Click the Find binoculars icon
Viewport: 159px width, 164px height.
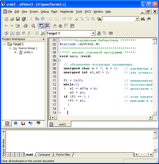point(143,19)
